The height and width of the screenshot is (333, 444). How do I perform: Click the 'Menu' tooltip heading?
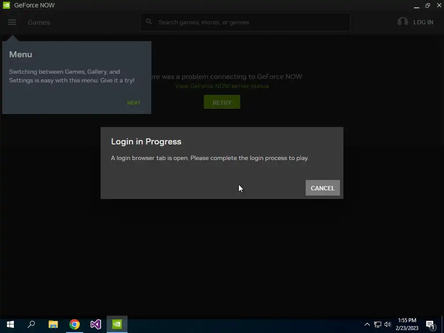point(21,54)
